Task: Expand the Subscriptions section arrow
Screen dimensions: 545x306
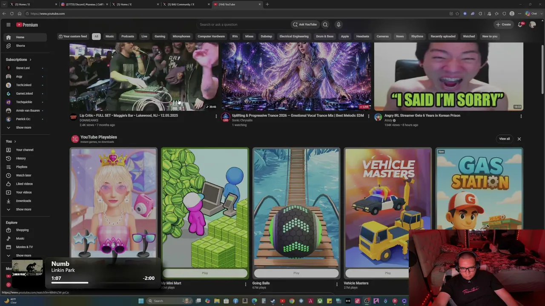Action: (30, 59)
